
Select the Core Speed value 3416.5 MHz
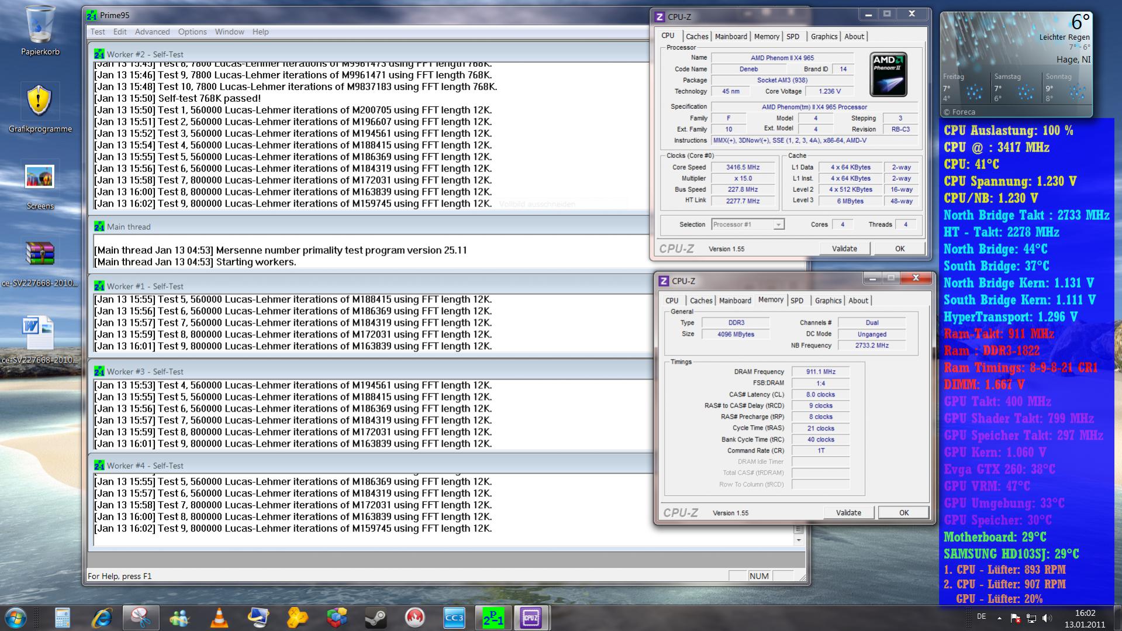click(x=743, y=167)
